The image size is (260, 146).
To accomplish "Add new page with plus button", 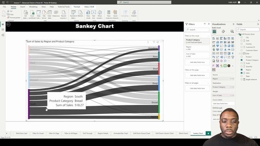I will 208,133.
